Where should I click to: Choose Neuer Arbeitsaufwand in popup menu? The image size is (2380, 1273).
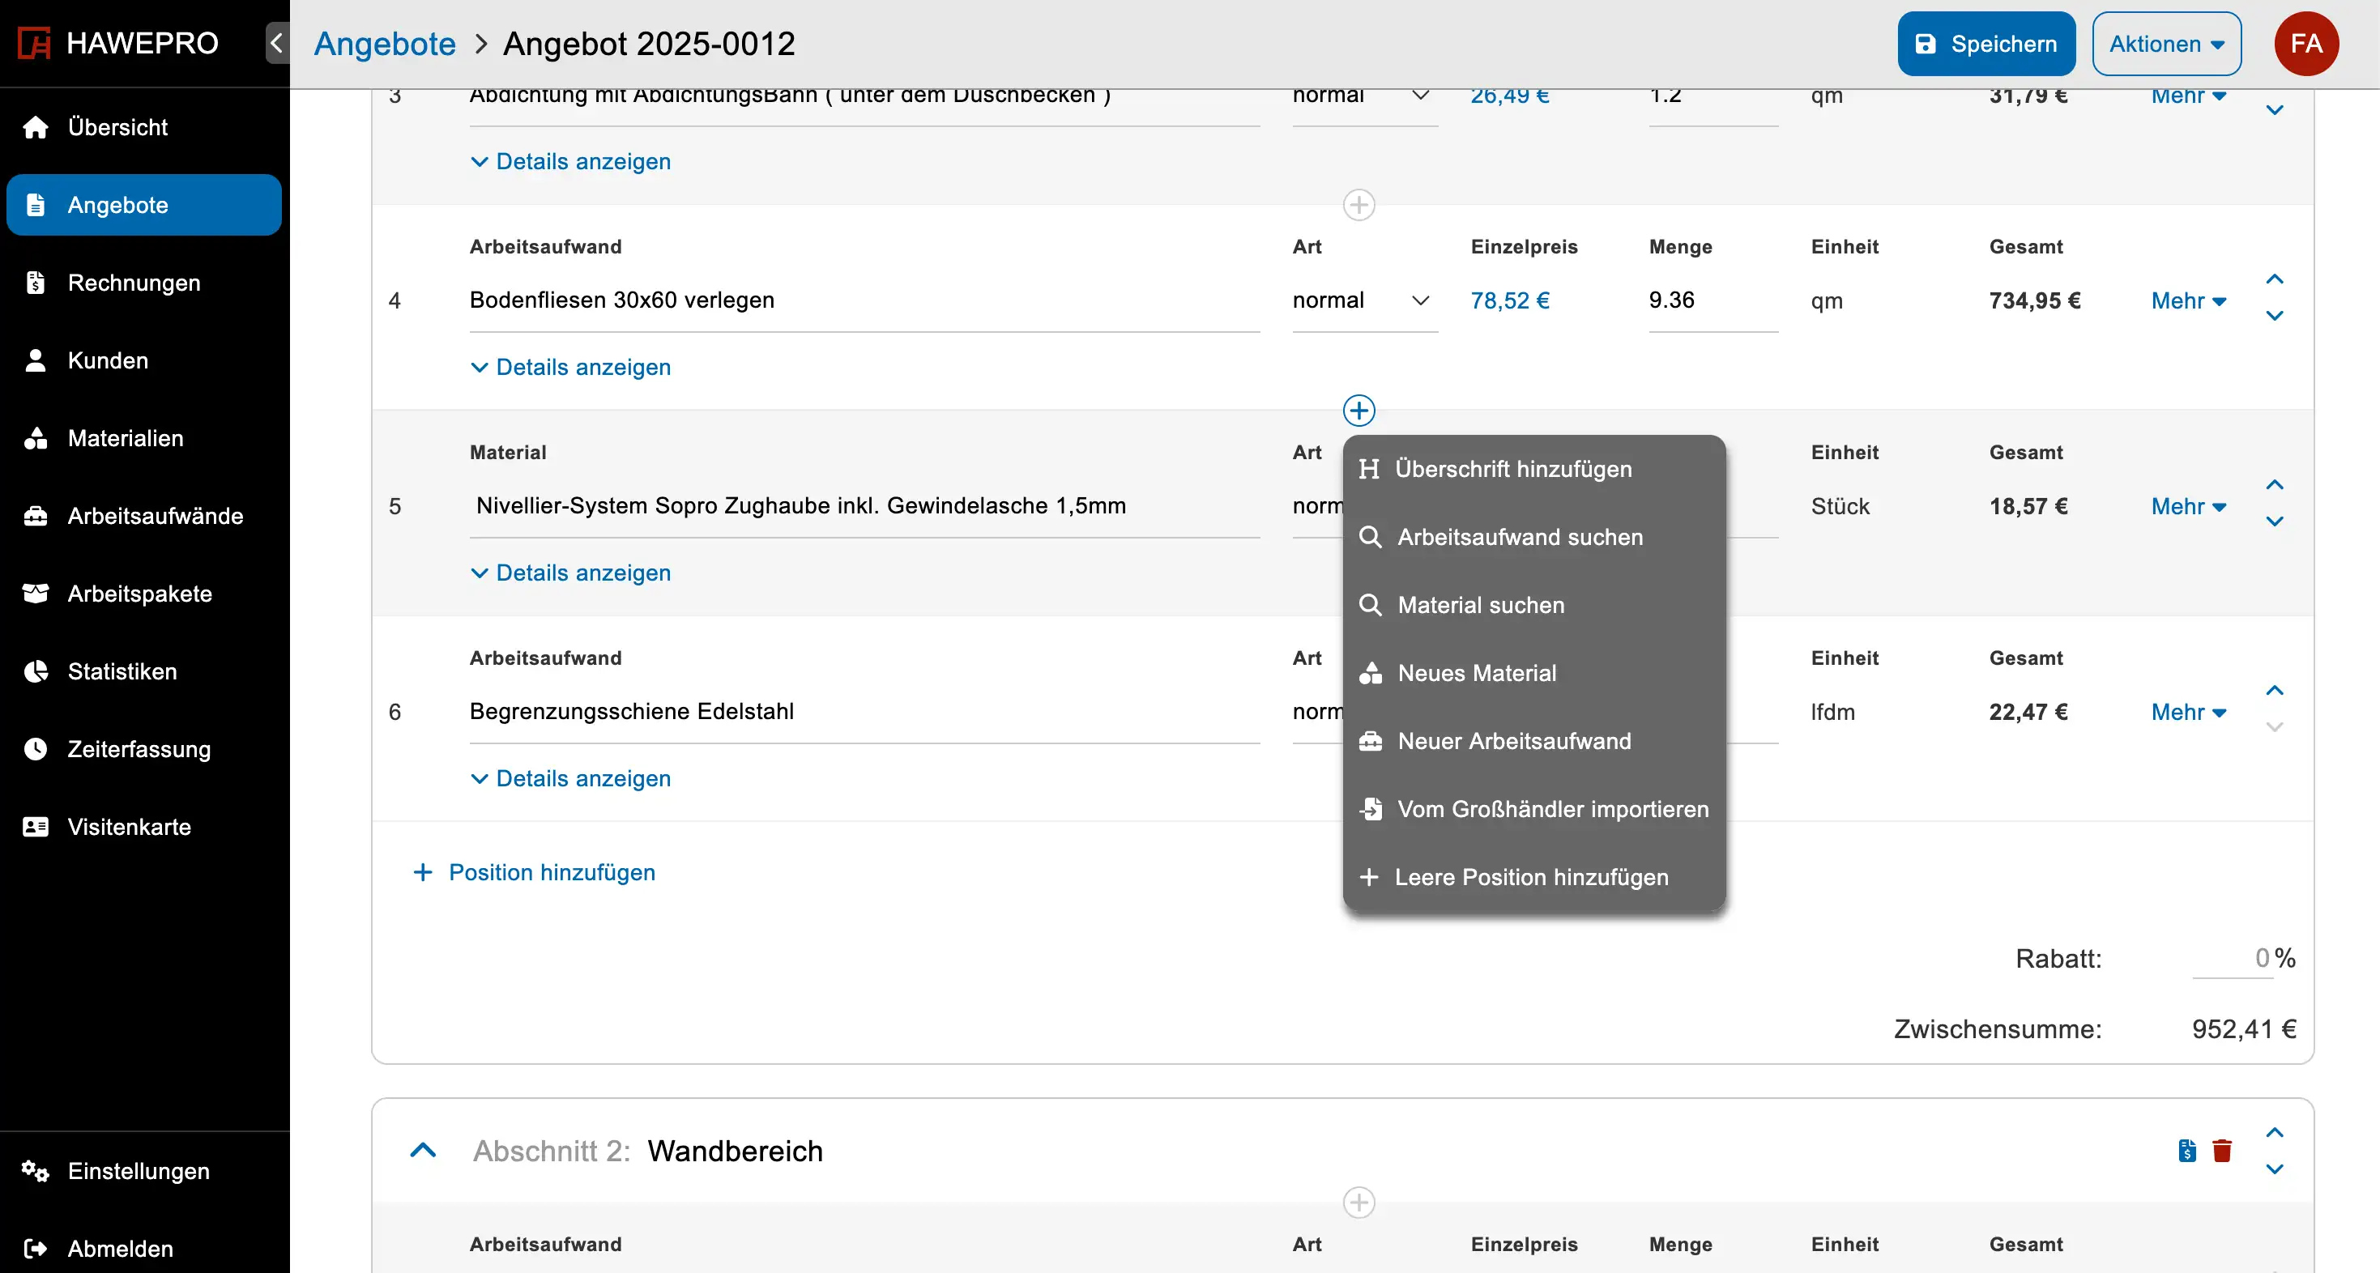[1533, 742]
